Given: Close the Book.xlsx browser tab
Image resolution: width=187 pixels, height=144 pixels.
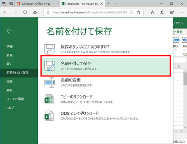Looking at the screenshot, I should pyautogui.click(x=101, y=4).
